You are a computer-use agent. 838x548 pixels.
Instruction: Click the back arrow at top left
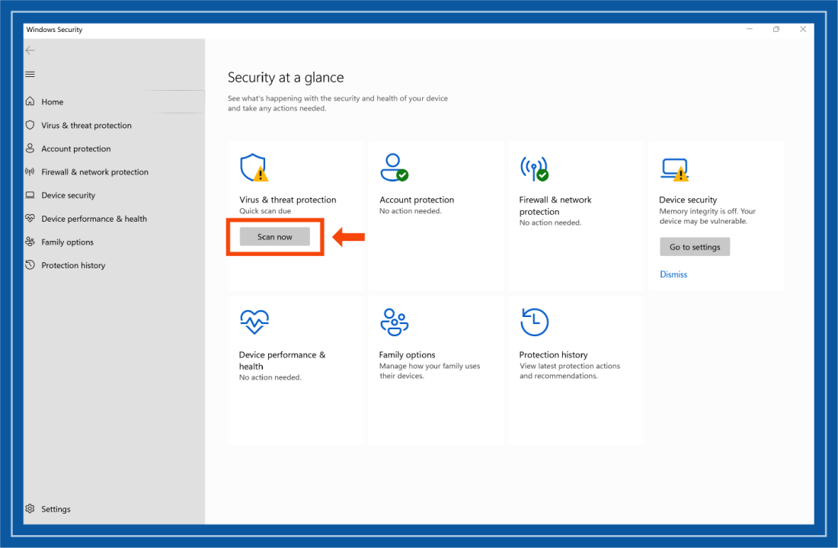pos(30,50)
